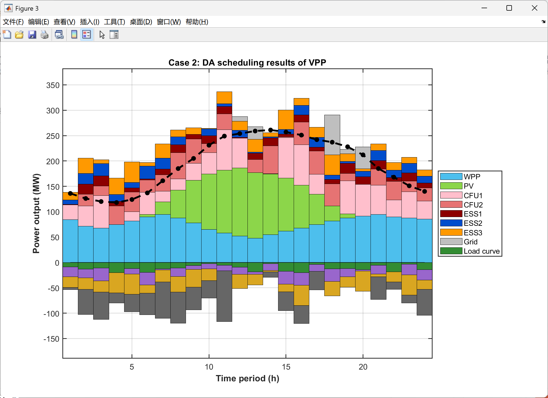Open the 帮助(H) menu

pyautogui.click(x=197, y=22)
